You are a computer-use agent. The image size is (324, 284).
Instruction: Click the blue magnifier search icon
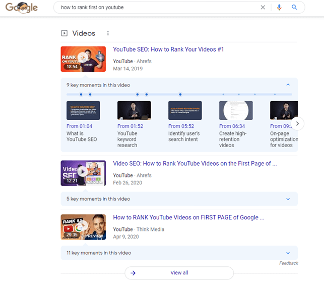click(x=294, y=7)
